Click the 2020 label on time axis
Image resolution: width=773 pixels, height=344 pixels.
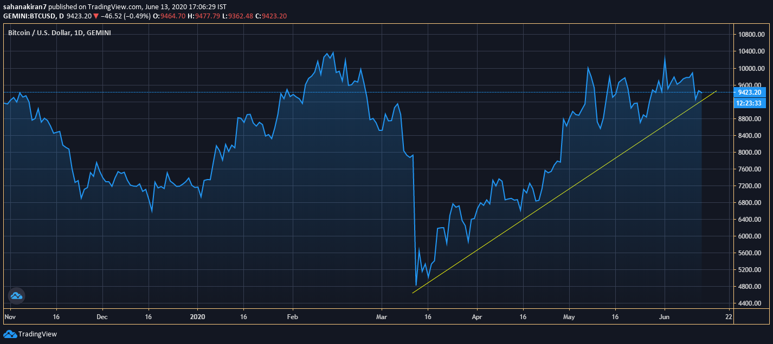[x=198, y=316]
